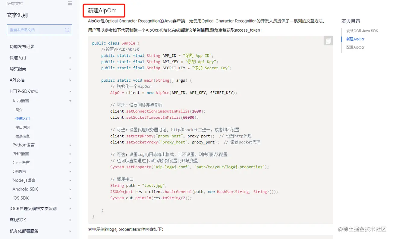
Task: Expand arrow beside iOCR自定义模板文字识别
Action: point(70,209)
